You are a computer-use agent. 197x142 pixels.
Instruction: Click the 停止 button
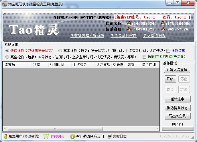(x=184, y=79)
